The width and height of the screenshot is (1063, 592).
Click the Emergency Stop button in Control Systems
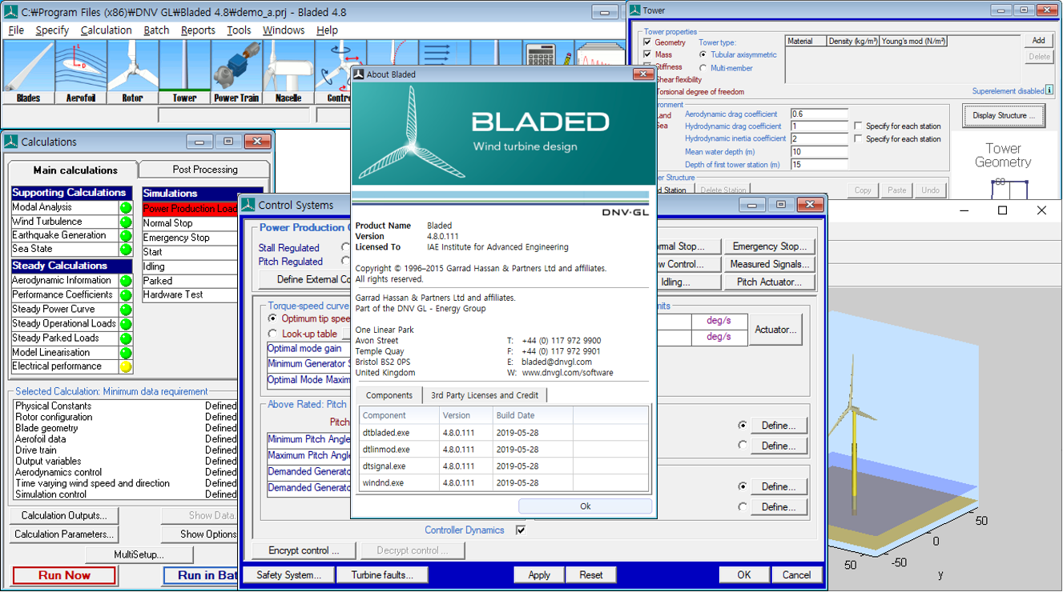tap(770, 246)
